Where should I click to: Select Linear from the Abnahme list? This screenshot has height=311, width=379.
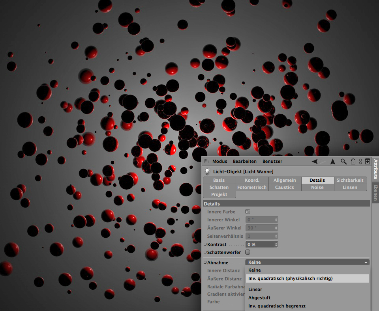click(255, 289)
